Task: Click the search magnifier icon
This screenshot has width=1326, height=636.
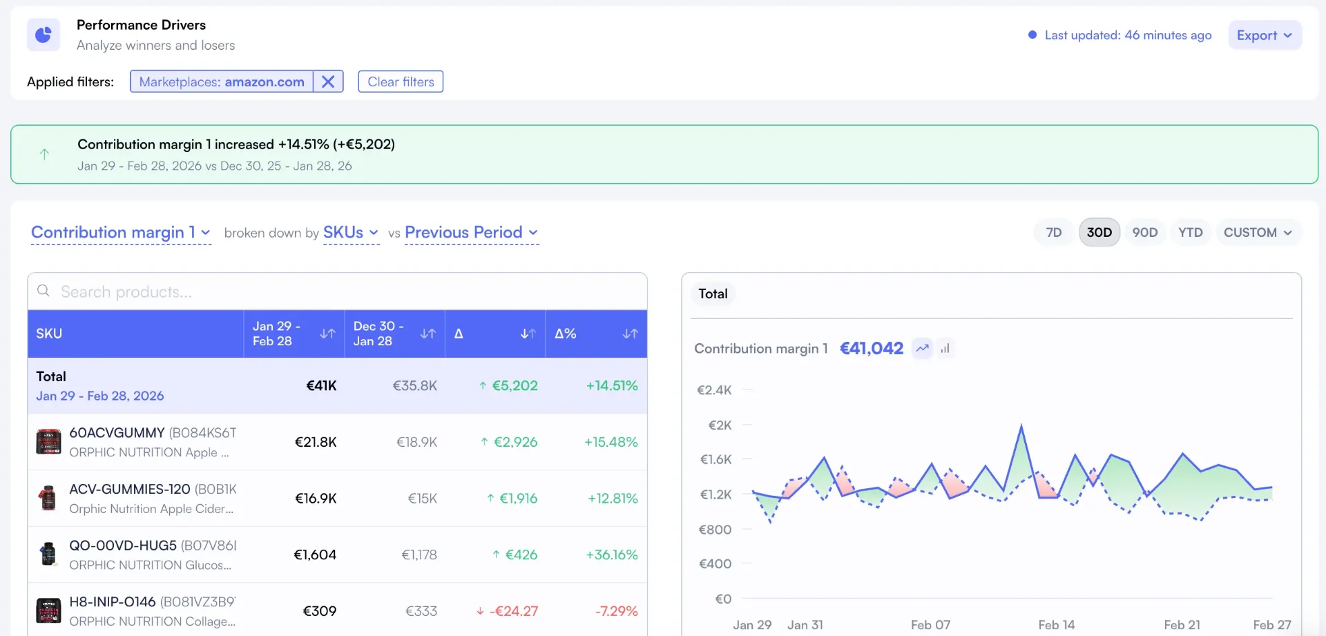Action: pyautogui.click(x=44, y=291)
